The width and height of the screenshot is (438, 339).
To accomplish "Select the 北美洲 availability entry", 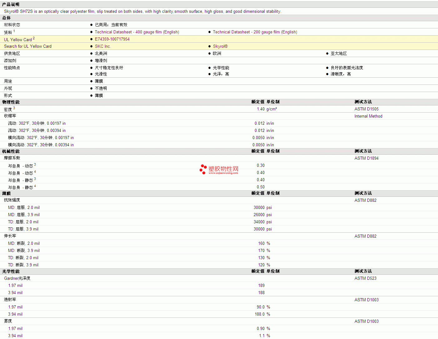I will (101, 54).
